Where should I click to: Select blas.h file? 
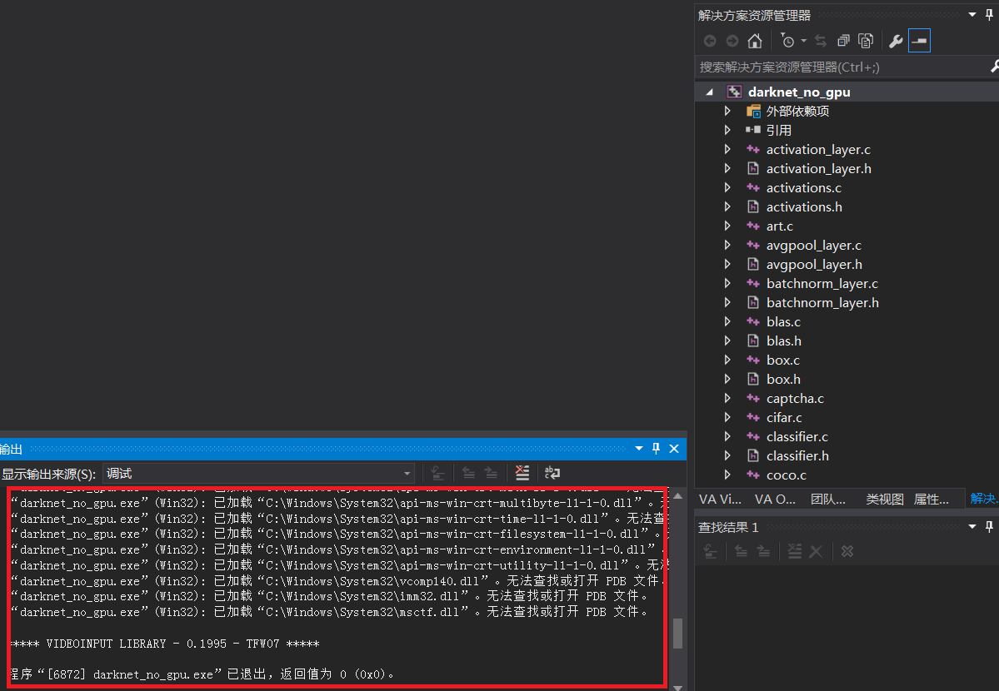[784, 341]
